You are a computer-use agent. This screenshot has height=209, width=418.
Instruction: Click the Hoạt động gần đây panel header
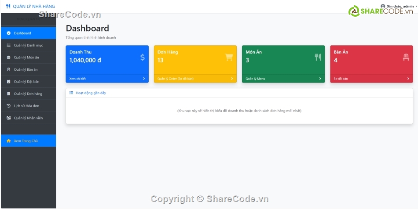239,93
